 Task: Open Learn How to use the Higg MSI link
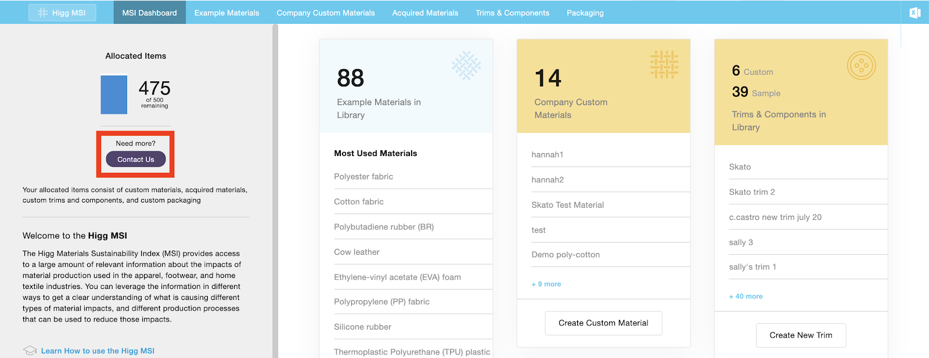point(98,350)
